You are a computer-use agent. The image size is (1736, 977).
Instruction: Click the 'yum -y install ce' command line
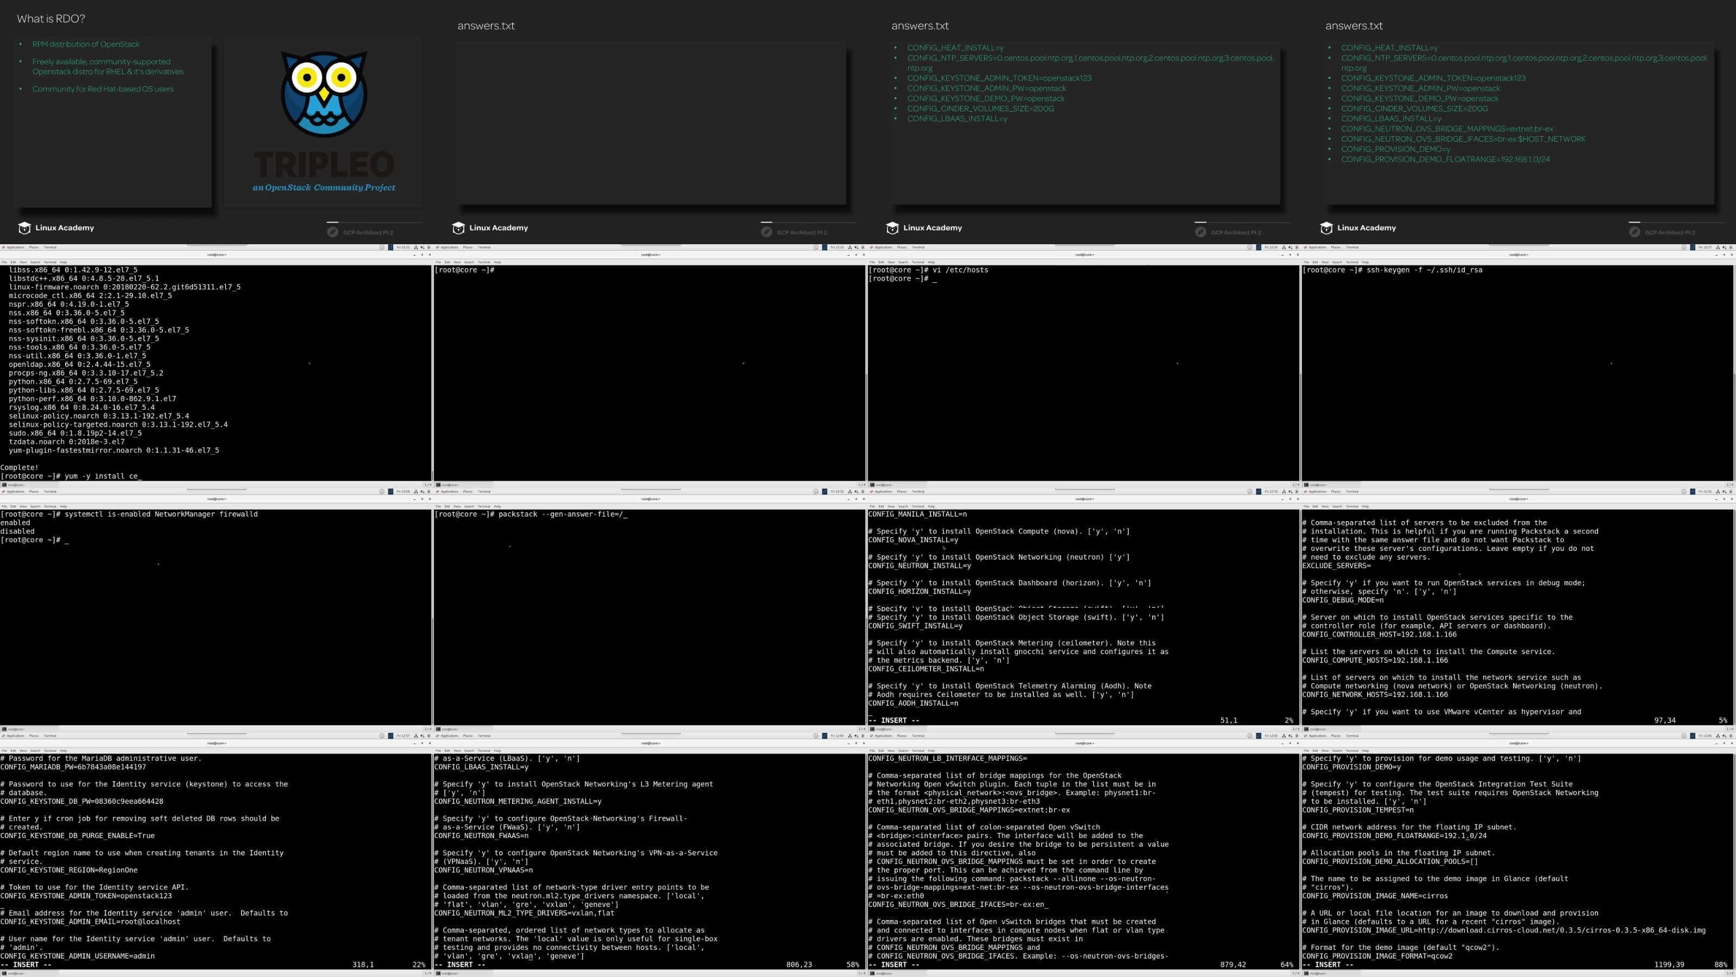click(x=71, y=476)
